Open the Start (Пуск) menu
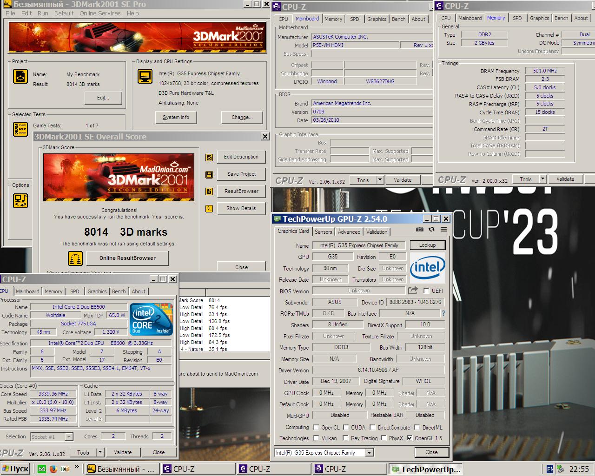Image resolution: width=595 pixels, height=476 pixels. pos(15,469)
